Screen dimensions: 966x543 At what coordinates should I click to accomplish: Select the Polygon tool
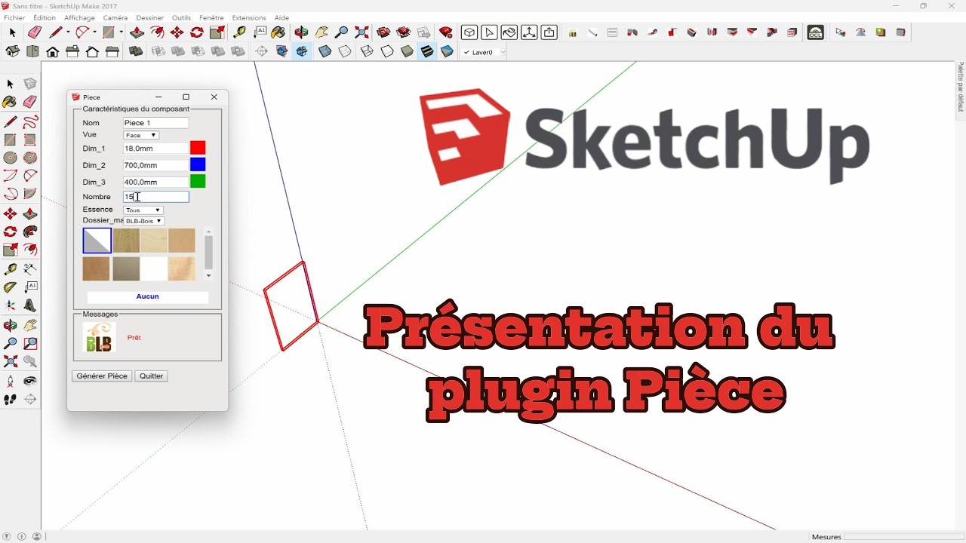pos(30,158)
